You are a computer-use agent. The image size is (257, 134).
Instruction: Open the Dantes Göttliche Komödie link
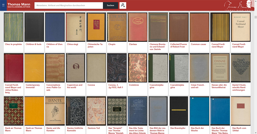(75, 129)
